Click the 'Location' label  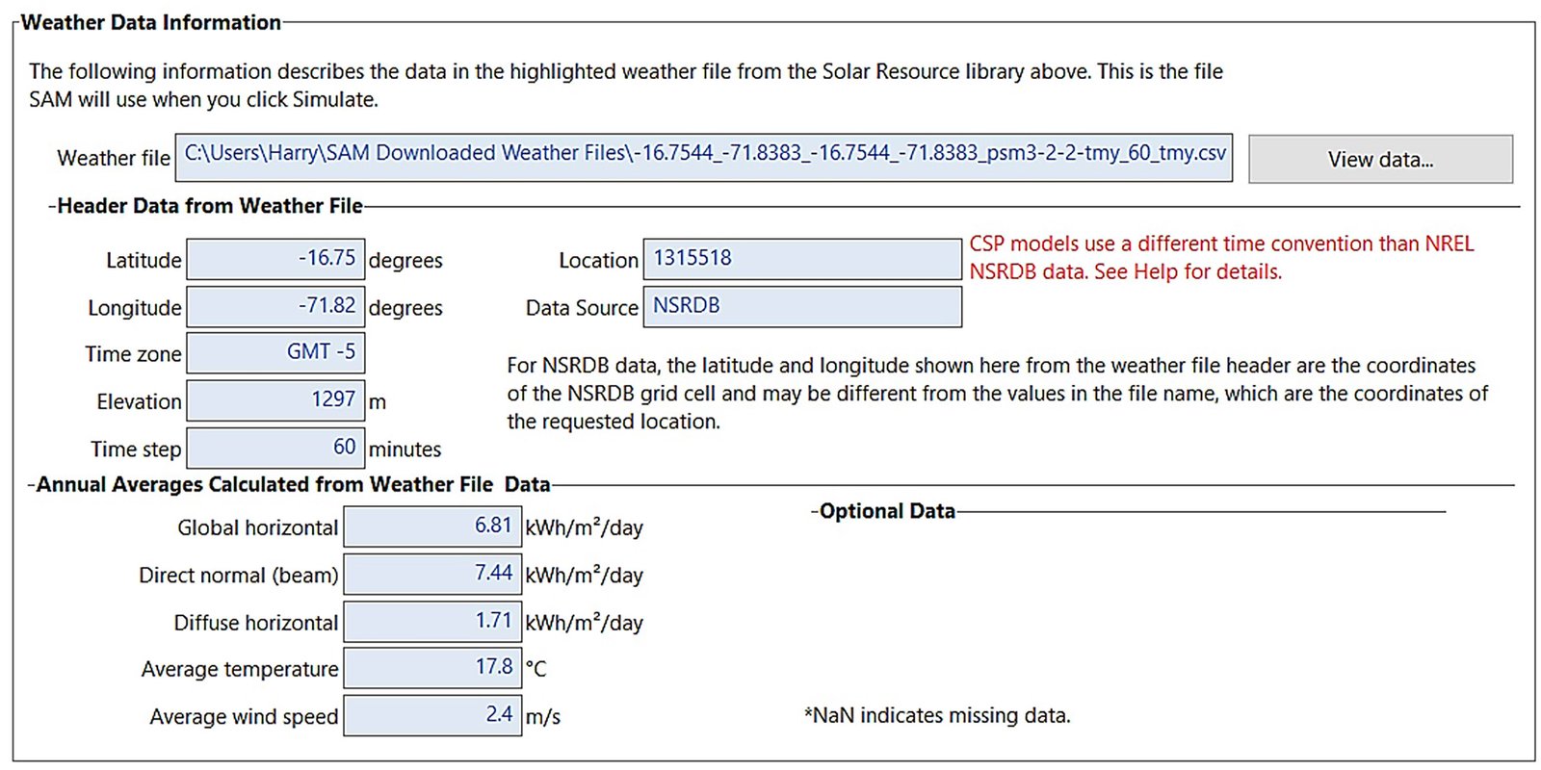598,261
